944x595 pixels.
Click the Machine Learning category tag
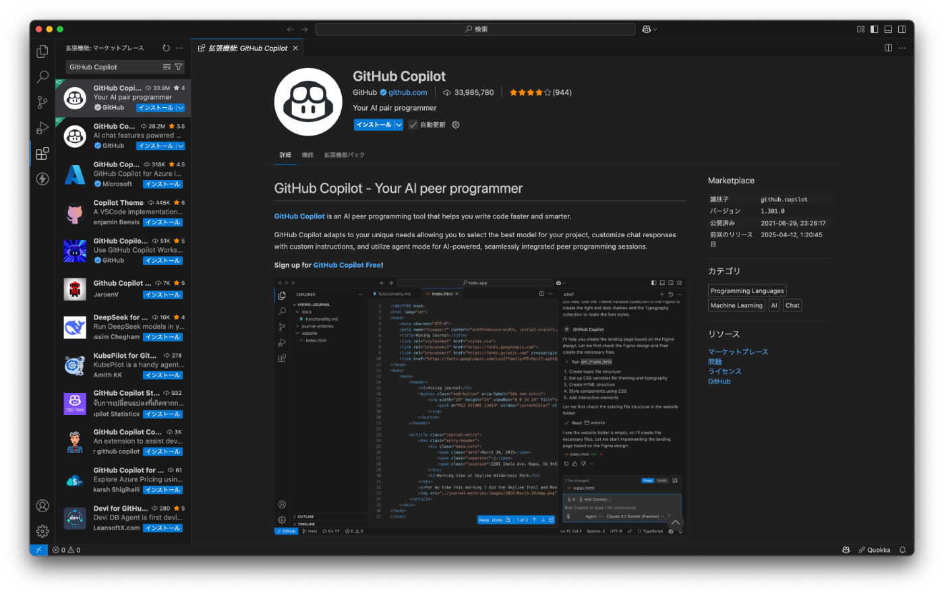point(736,305)
